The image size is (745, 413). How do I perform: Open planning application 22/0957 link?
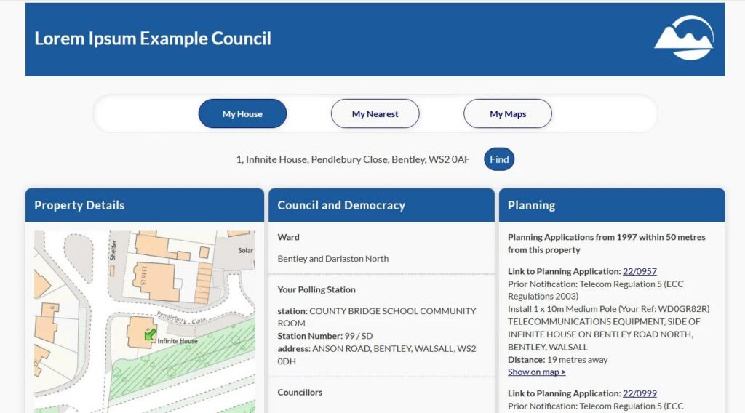coord(640,271)
